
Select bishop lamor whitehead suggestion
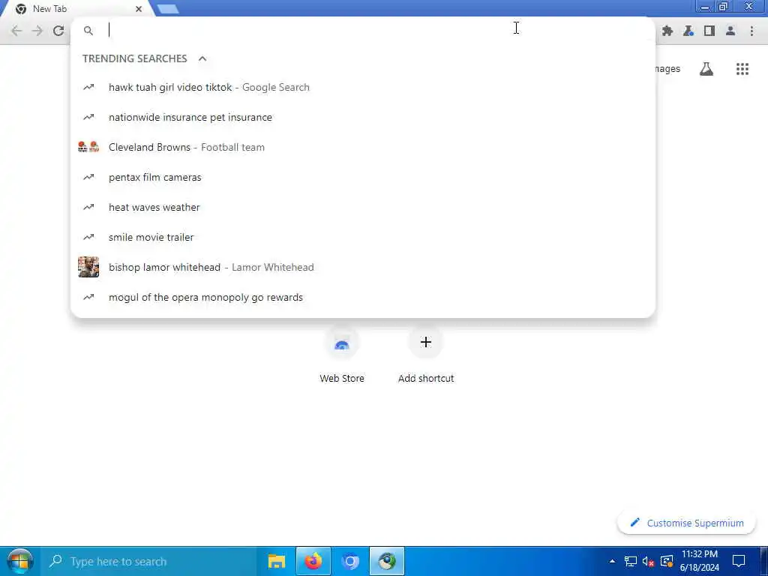[363, 267]
